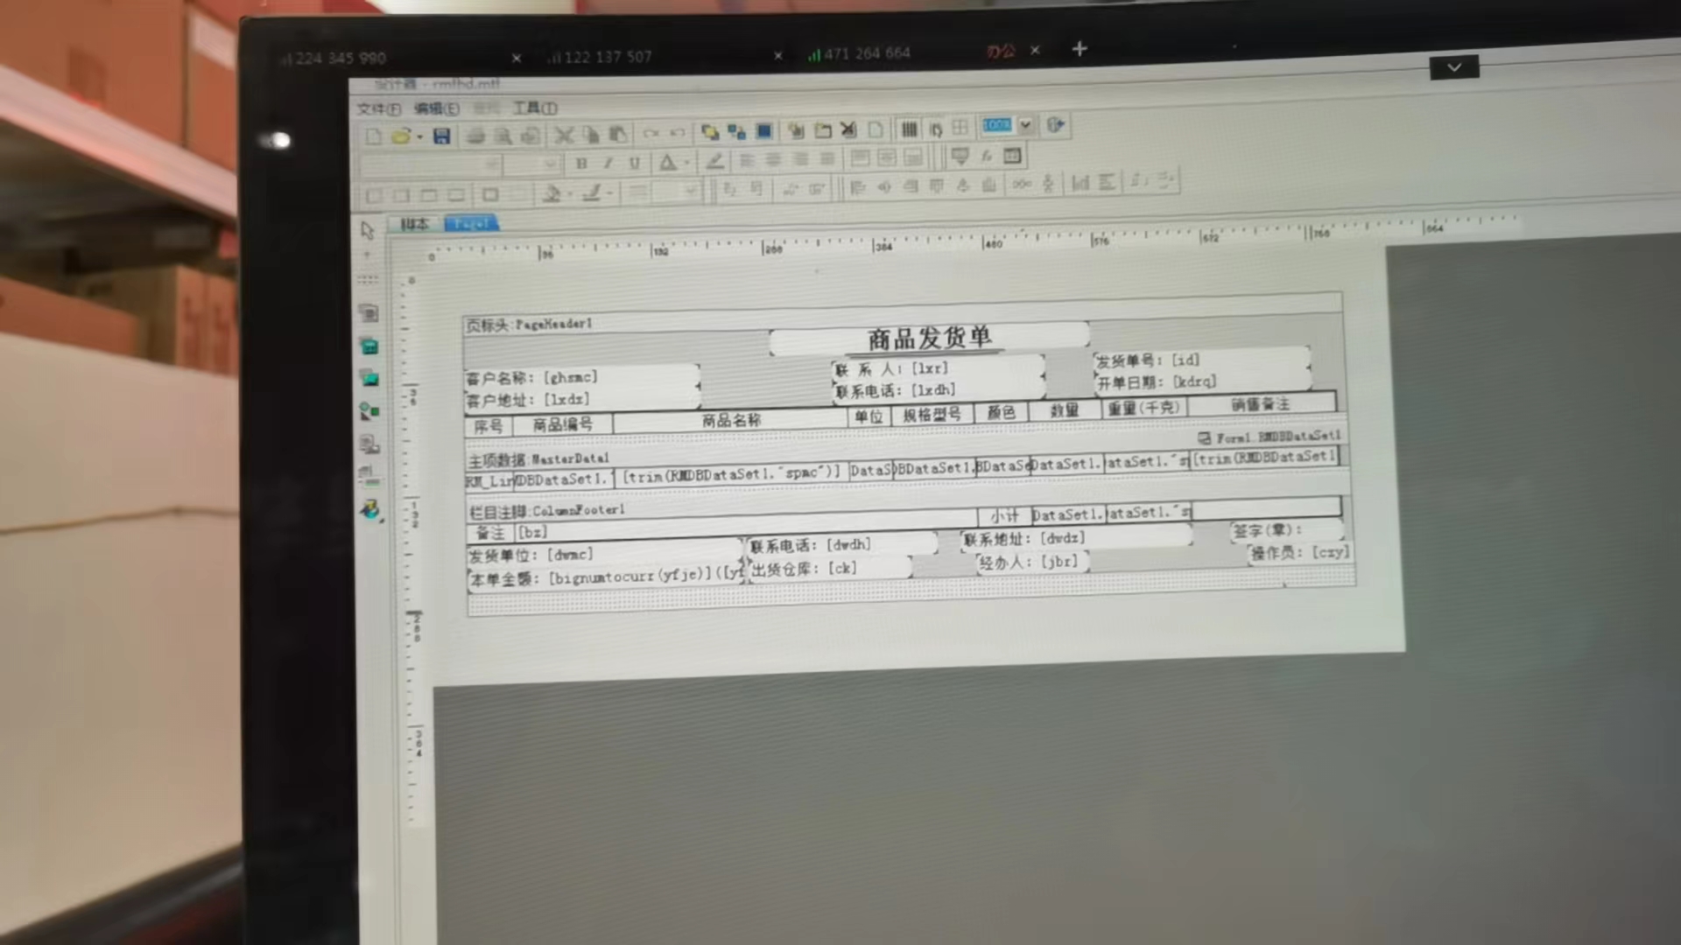
Task: Open the zoom percentage dropdown
Action: (1025, 125)
